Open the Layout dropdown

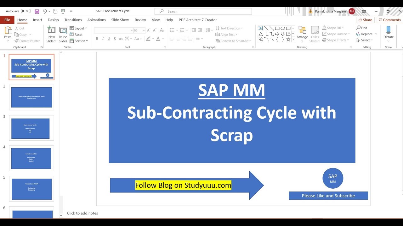[78, 28]
